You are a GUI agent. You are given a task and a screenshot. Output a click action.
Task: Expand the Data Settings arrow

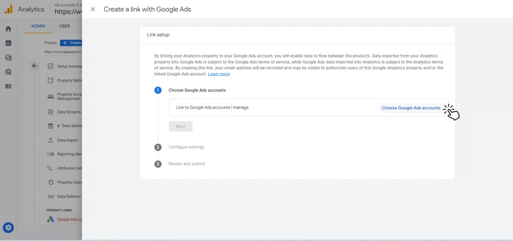[x=59, y=125]
